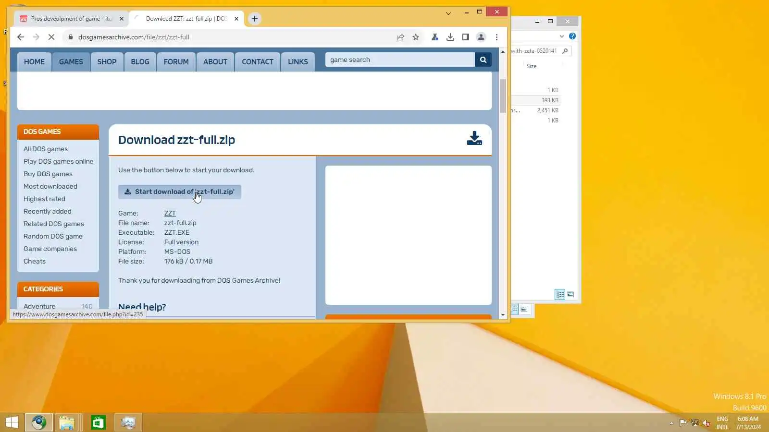View the 'Most downloaded' games list
This screenshot has width=769, height=432.
coord(50,186)
